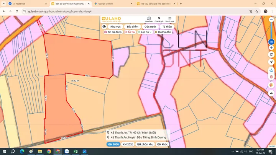Toggle Ẩn tin to hide listings
Viewport: 276px width, 155px height.
click(130, 32)
